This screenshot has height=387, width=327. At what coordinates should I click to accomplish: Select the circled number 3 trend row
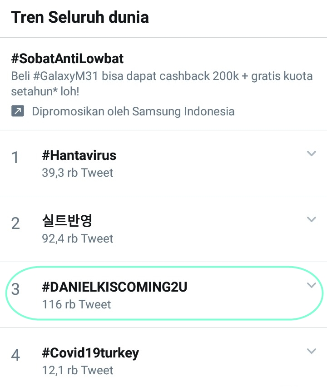[15, 289]
